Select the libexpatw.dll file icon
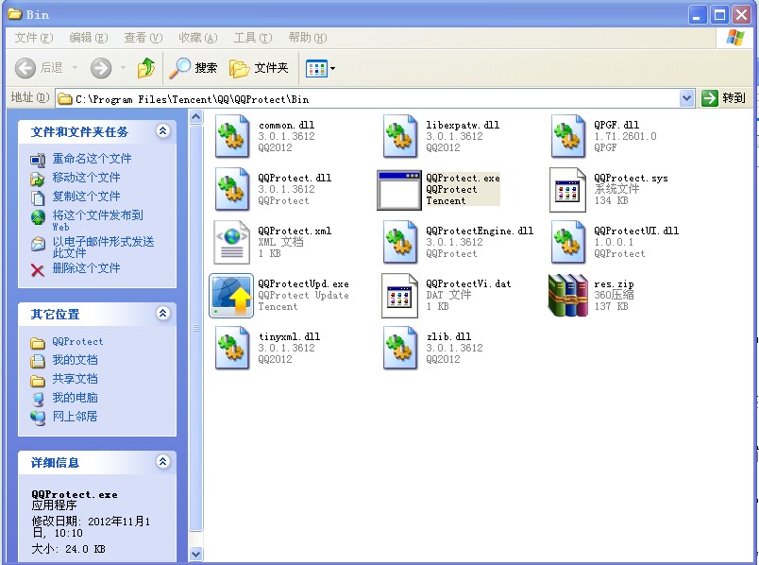This screenshot has width=759, height=565. click(400, 136)
